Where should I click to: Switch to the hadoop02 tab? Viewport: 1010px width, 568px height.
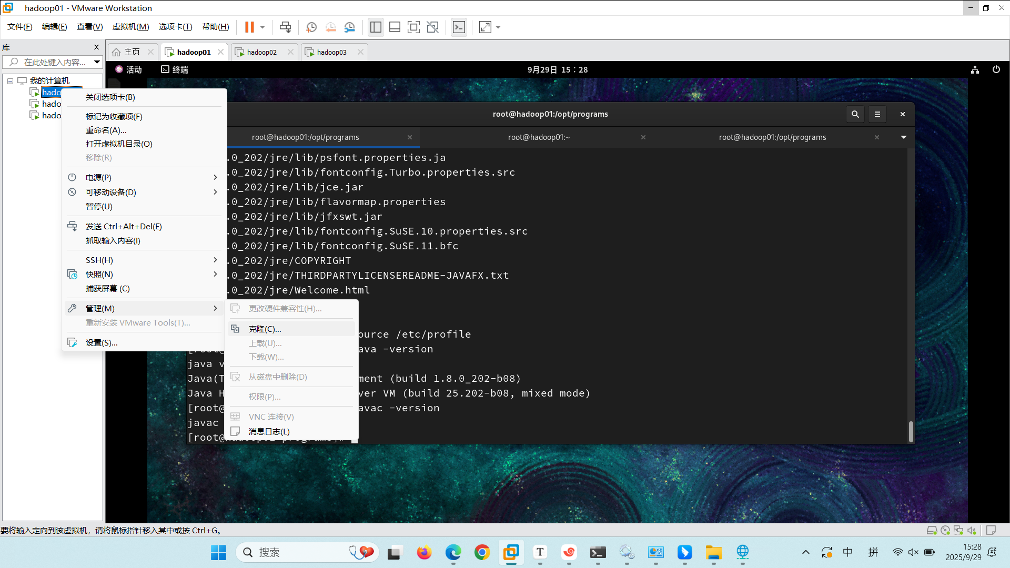(262, 52)
